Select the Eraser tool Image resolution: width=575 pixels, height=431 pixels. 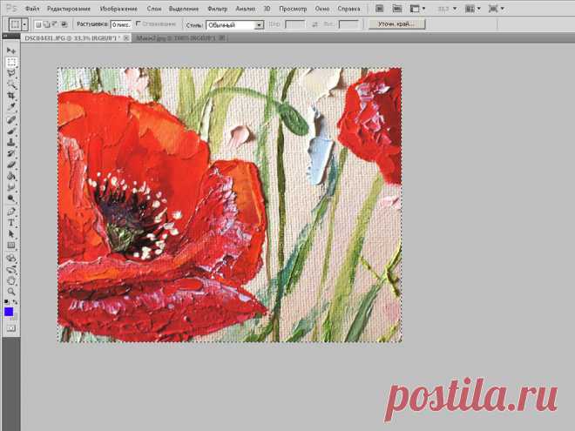point(11,165)
